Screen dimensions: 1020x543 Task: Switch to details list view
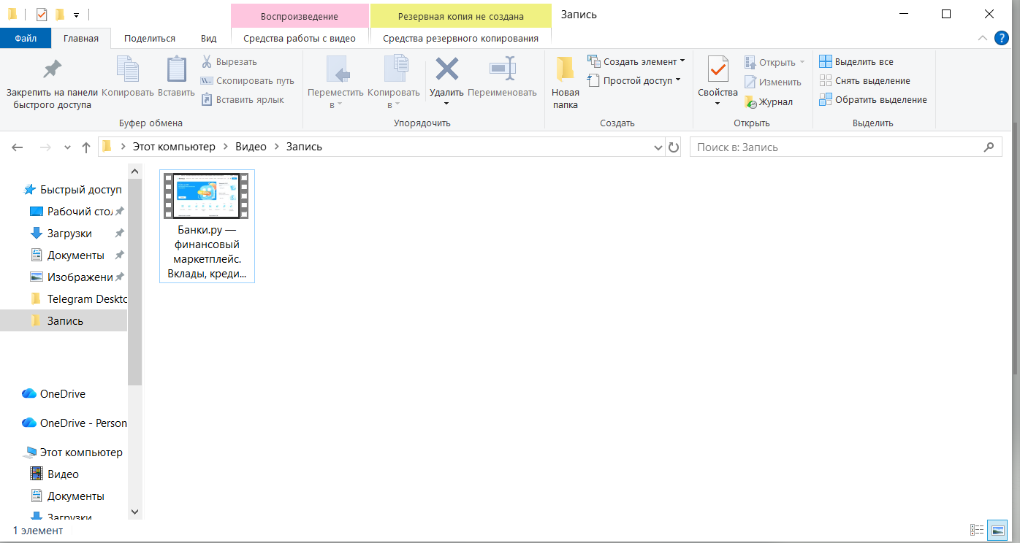tap(977, 530)
